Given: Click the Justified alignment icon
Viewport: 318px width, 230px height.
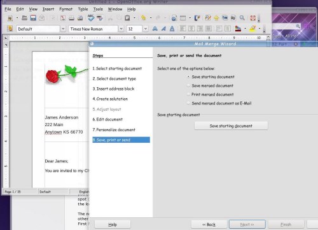Looking at the screenshot, I should pyautogui.click(x=209, y=29).
